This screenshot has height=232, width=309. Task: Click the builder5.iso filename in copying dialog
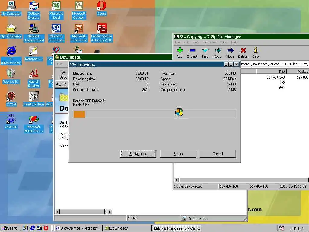pyautogui.click(x=81, y=105)
